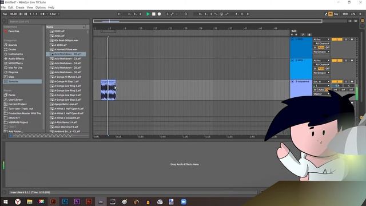
Task: Open the DRUM KIT folder
Action: pos(14,118)
